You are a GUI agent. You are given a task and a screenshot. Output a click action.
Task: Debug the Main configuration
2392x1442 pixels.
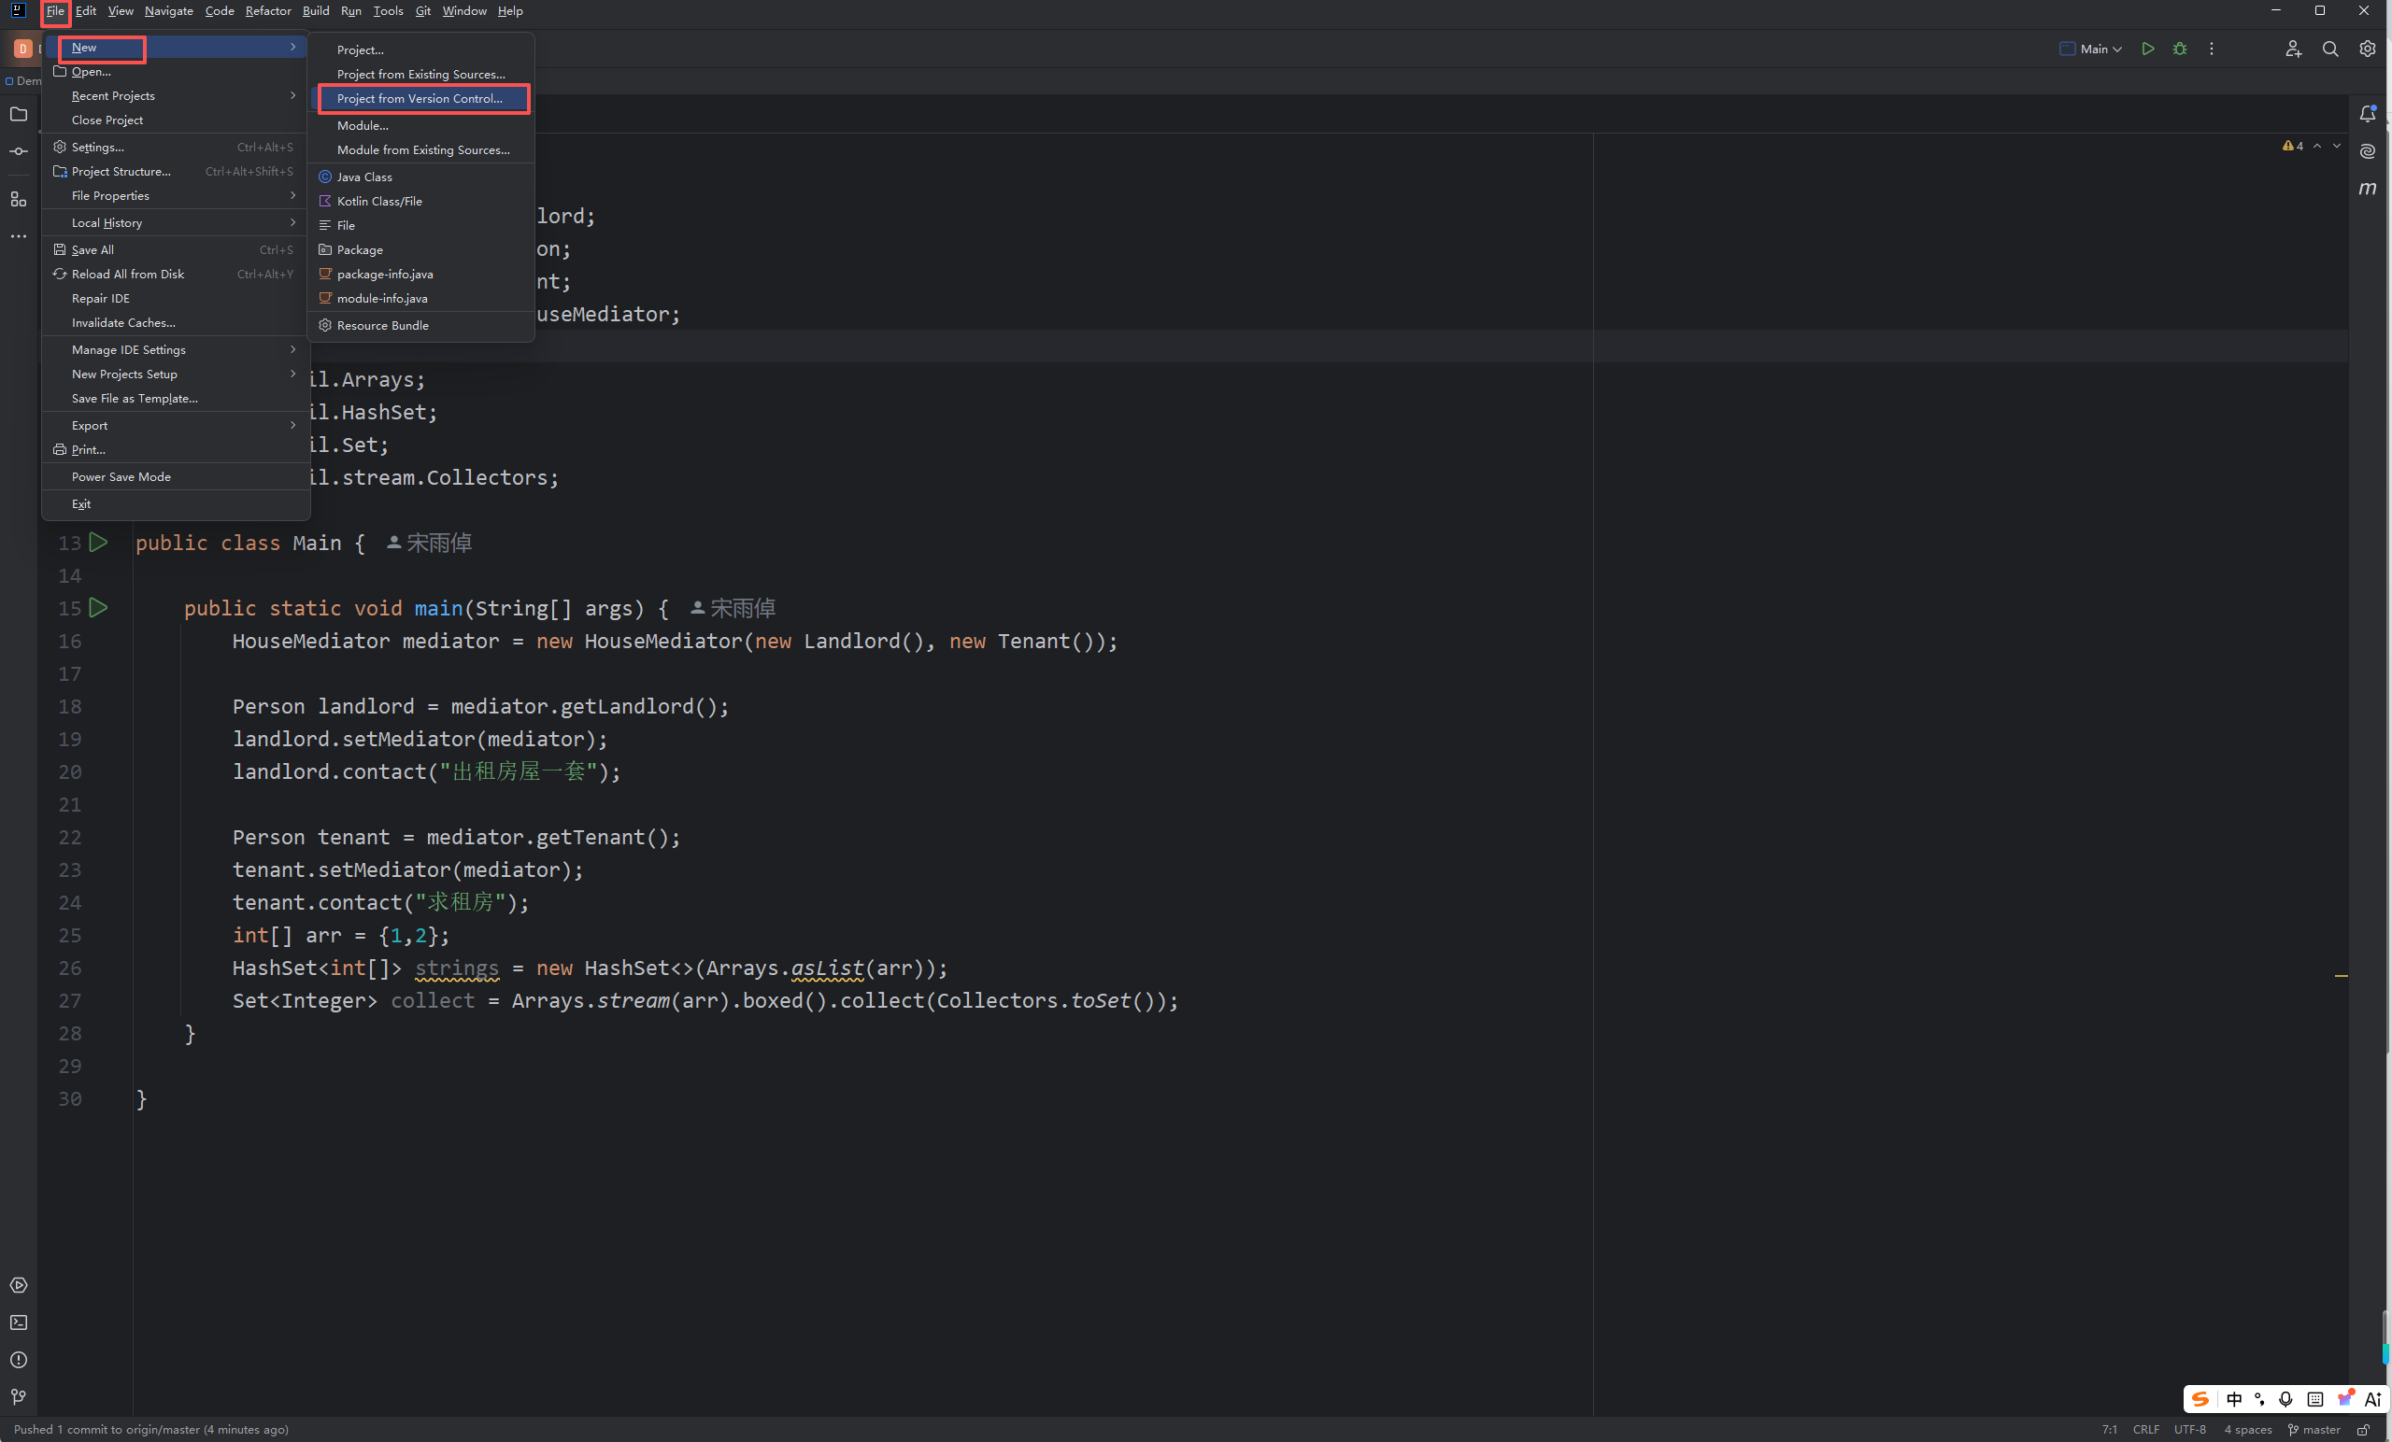click(x=2179, y=49)
